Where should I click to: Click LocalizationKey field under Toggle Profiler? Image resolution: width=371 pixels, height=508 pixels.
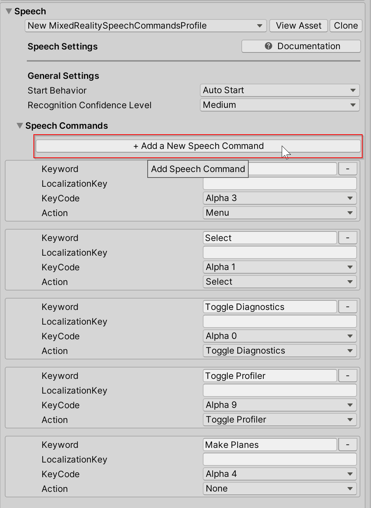click(280, 390)
